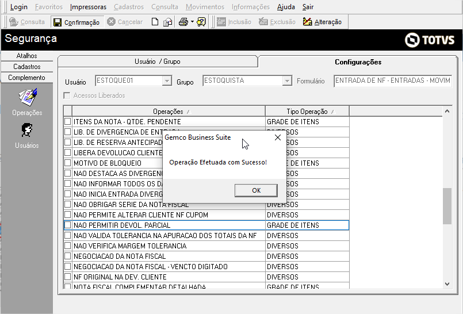The width and height of the screenshot is (463, 314).
Task: Click the grid vertical scrollbar thumb
Action: pos(447,206)
